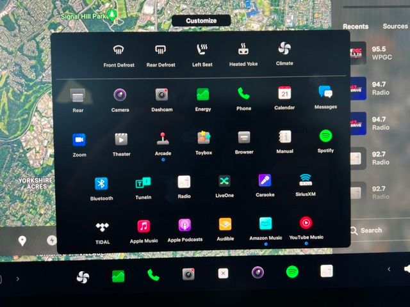Open the Arcade games app
410x307 pixels.
[x=163, y=138]
